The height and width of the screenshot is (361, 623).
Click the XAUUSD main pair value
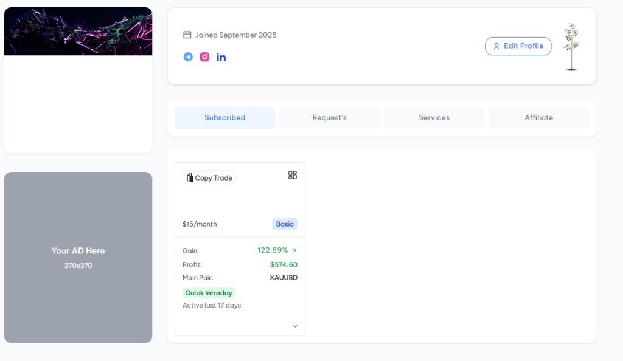click(x=284, y=278)
